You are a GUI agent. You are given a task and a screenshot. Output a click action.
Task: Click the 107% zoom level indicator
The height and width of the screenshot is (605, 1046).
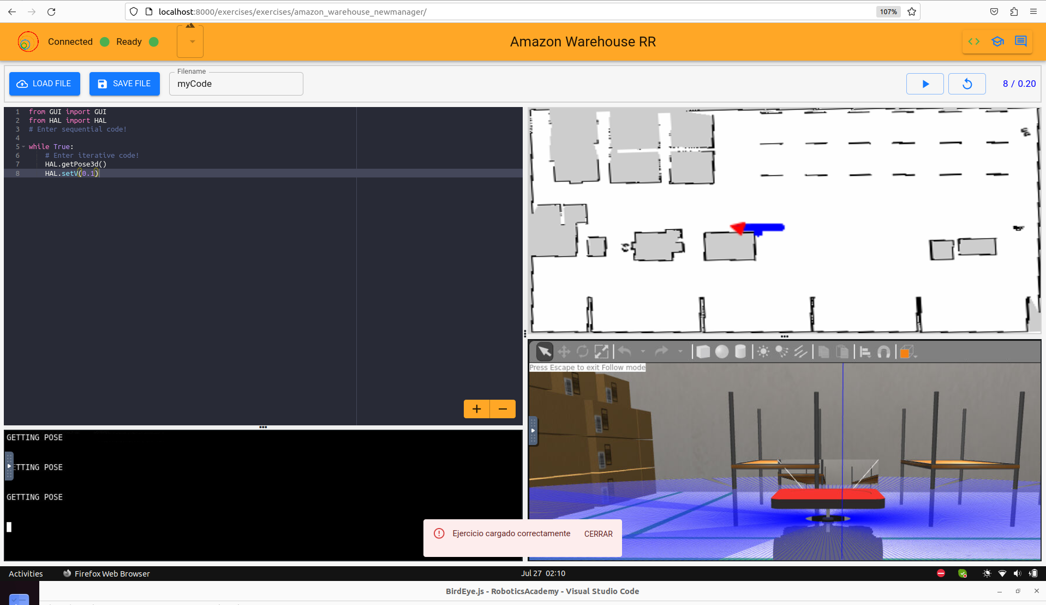coord(888,11)
